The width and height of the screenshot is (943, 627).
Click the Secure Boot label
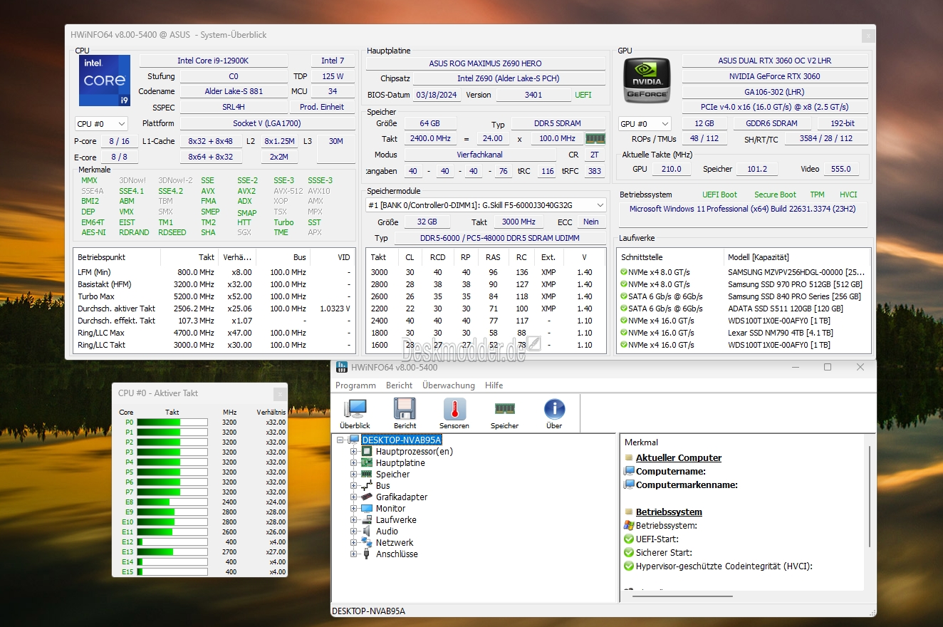point(775,195)
